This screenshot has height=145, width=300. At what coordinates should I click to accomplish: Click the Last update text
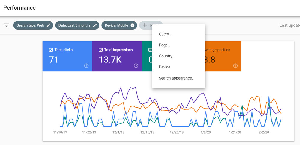click(290, 25)
